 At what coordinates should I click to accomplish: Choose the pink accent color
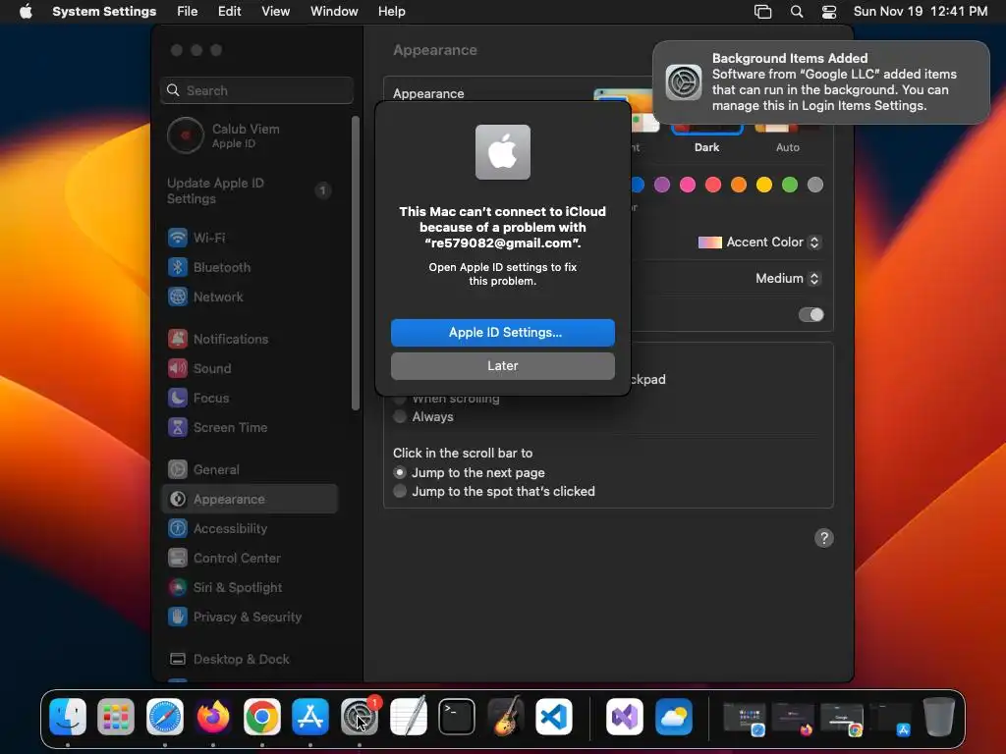tap(688, 185)
